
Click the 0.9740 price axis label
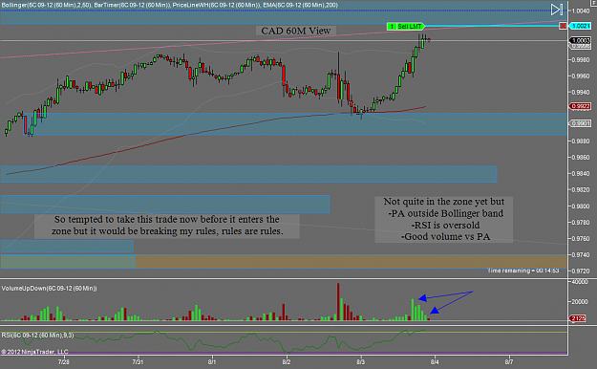tap(581, 254)
